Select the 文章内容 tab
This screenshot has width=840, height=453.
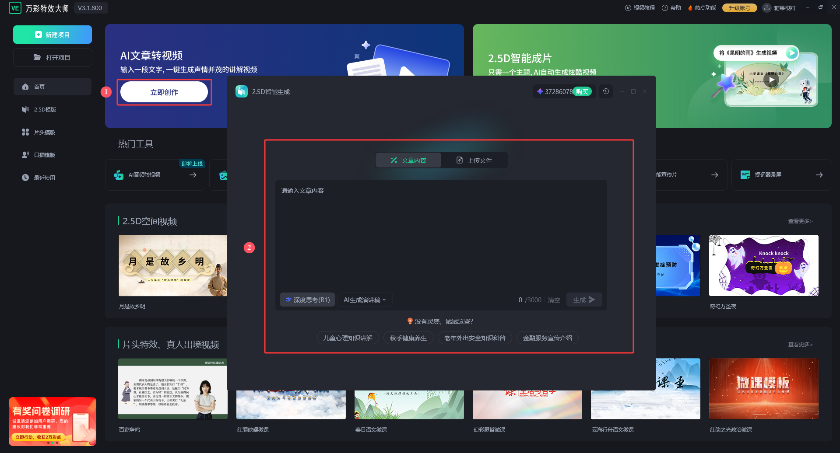pos(408,160)
